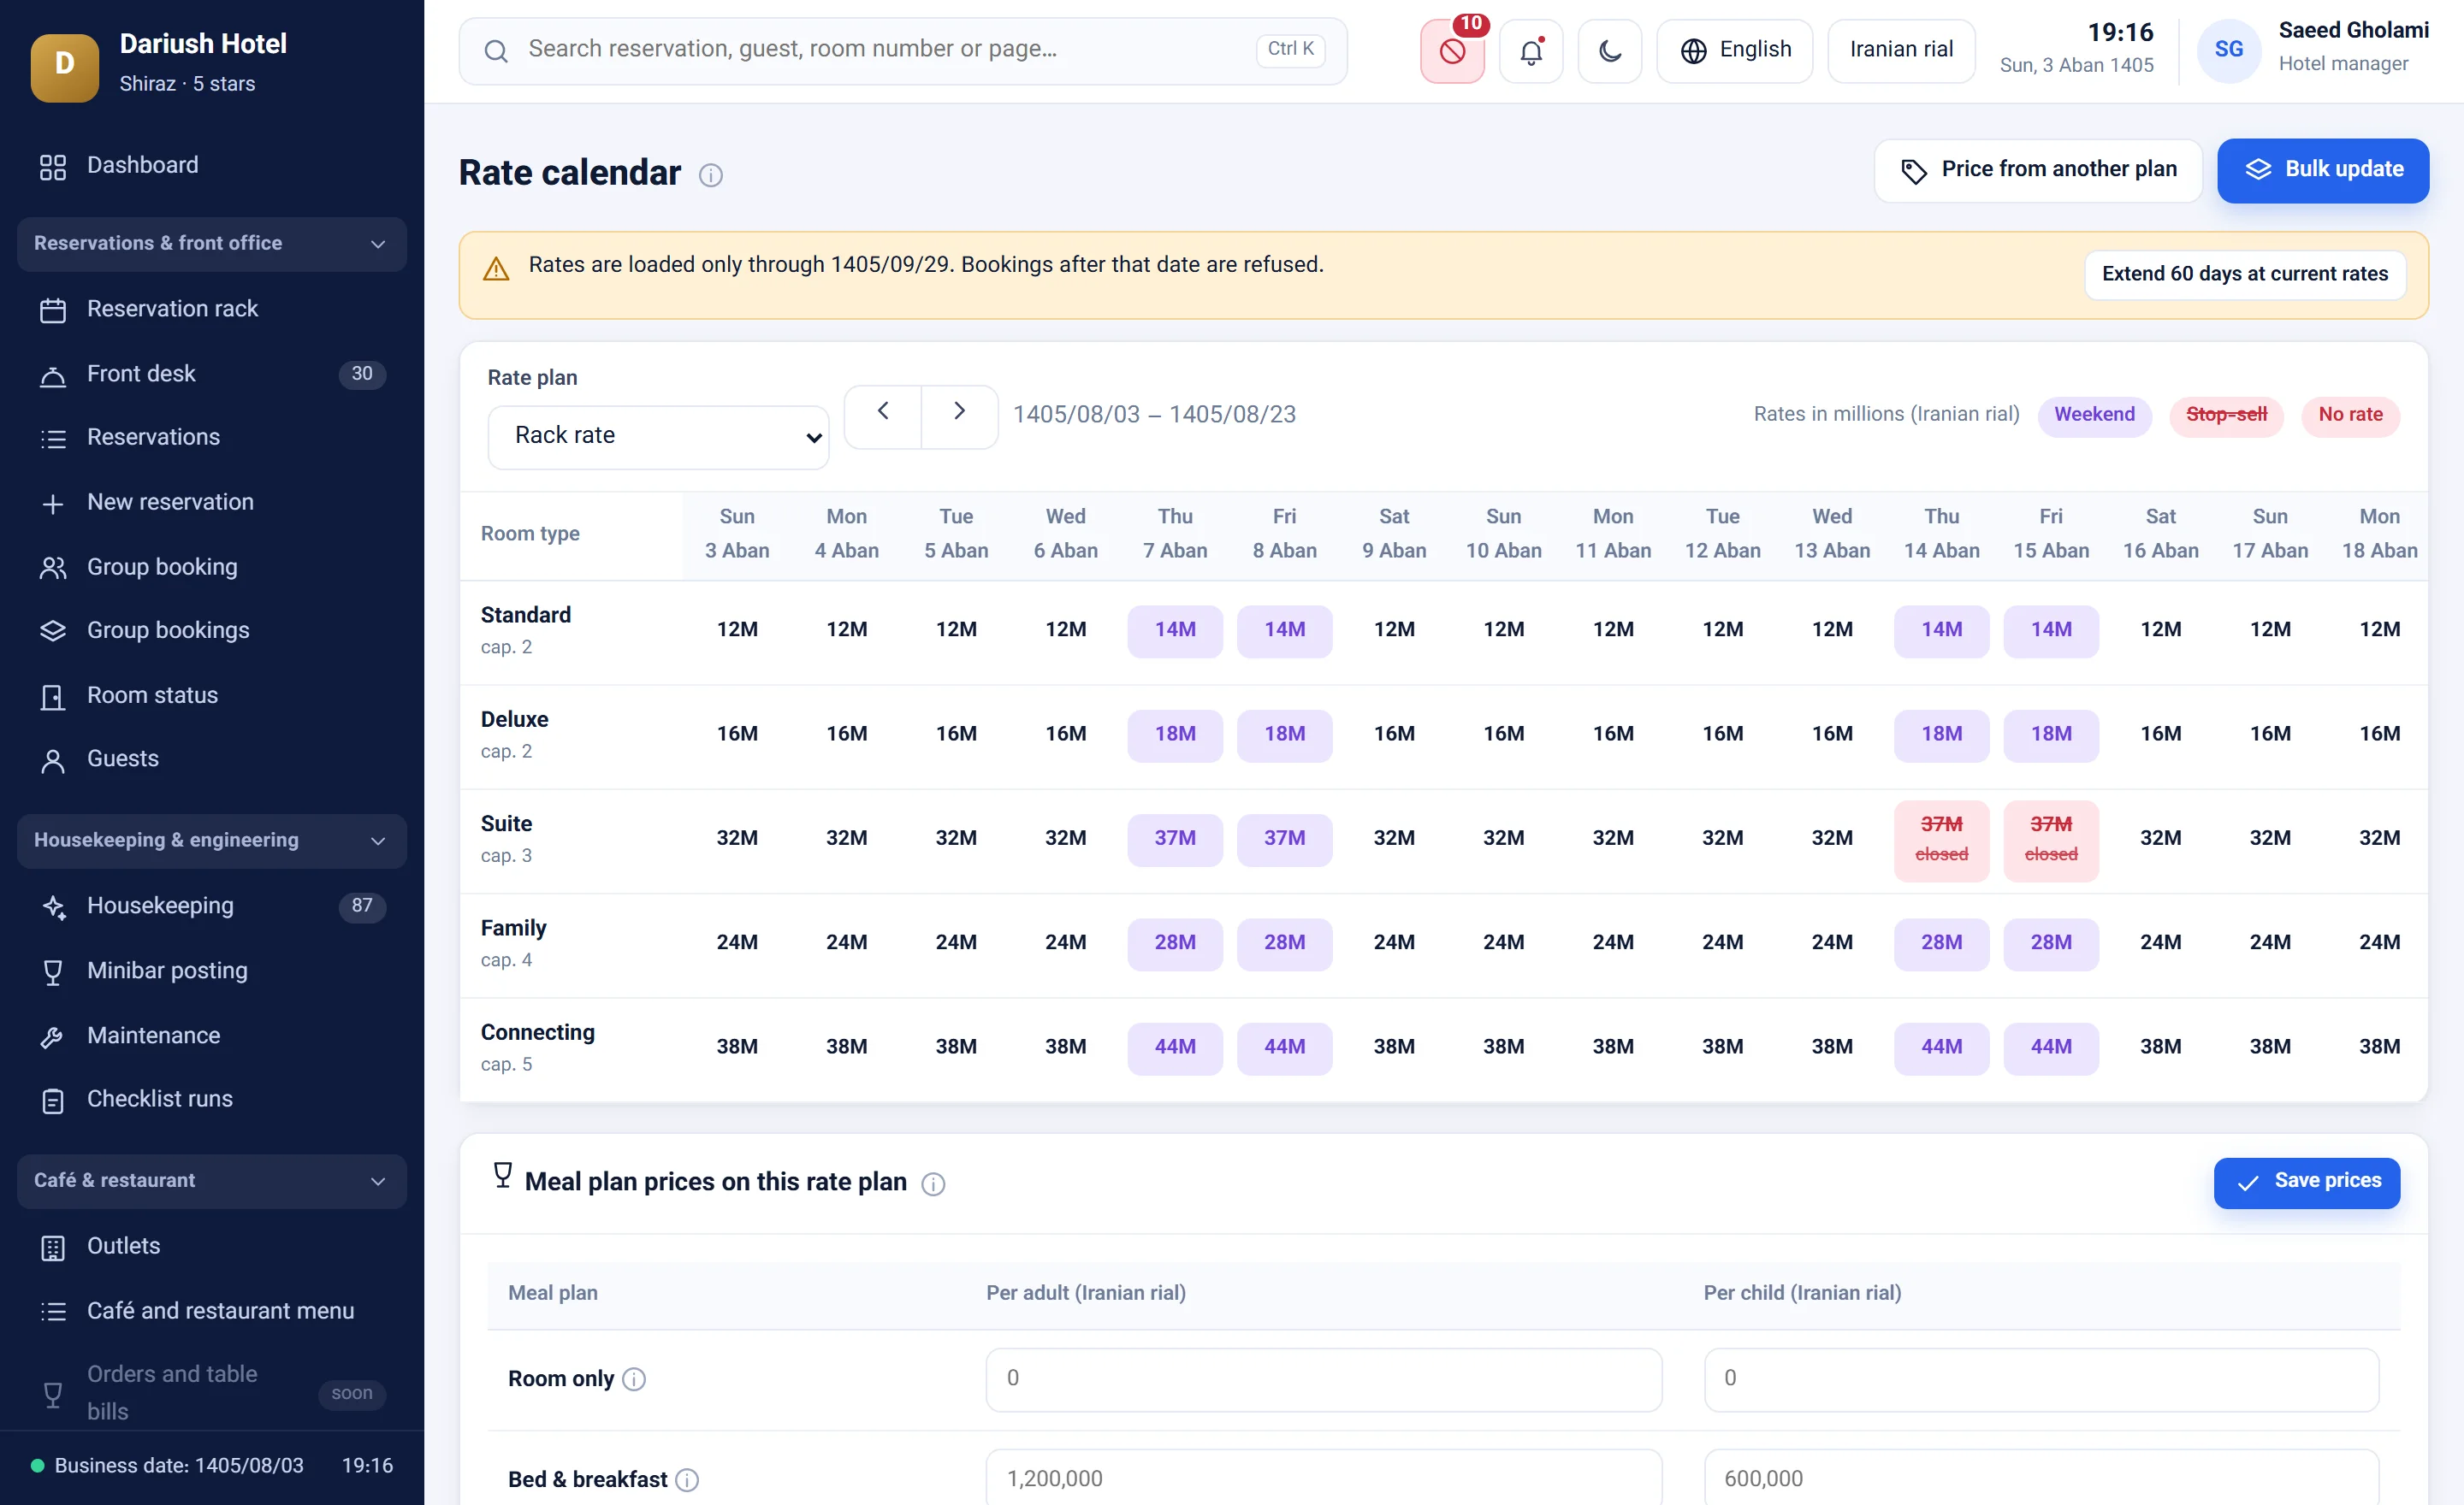Screen dimensions: 2464x1505
Task: Click the info icon next to Room only
Action: coord(634,1380)
